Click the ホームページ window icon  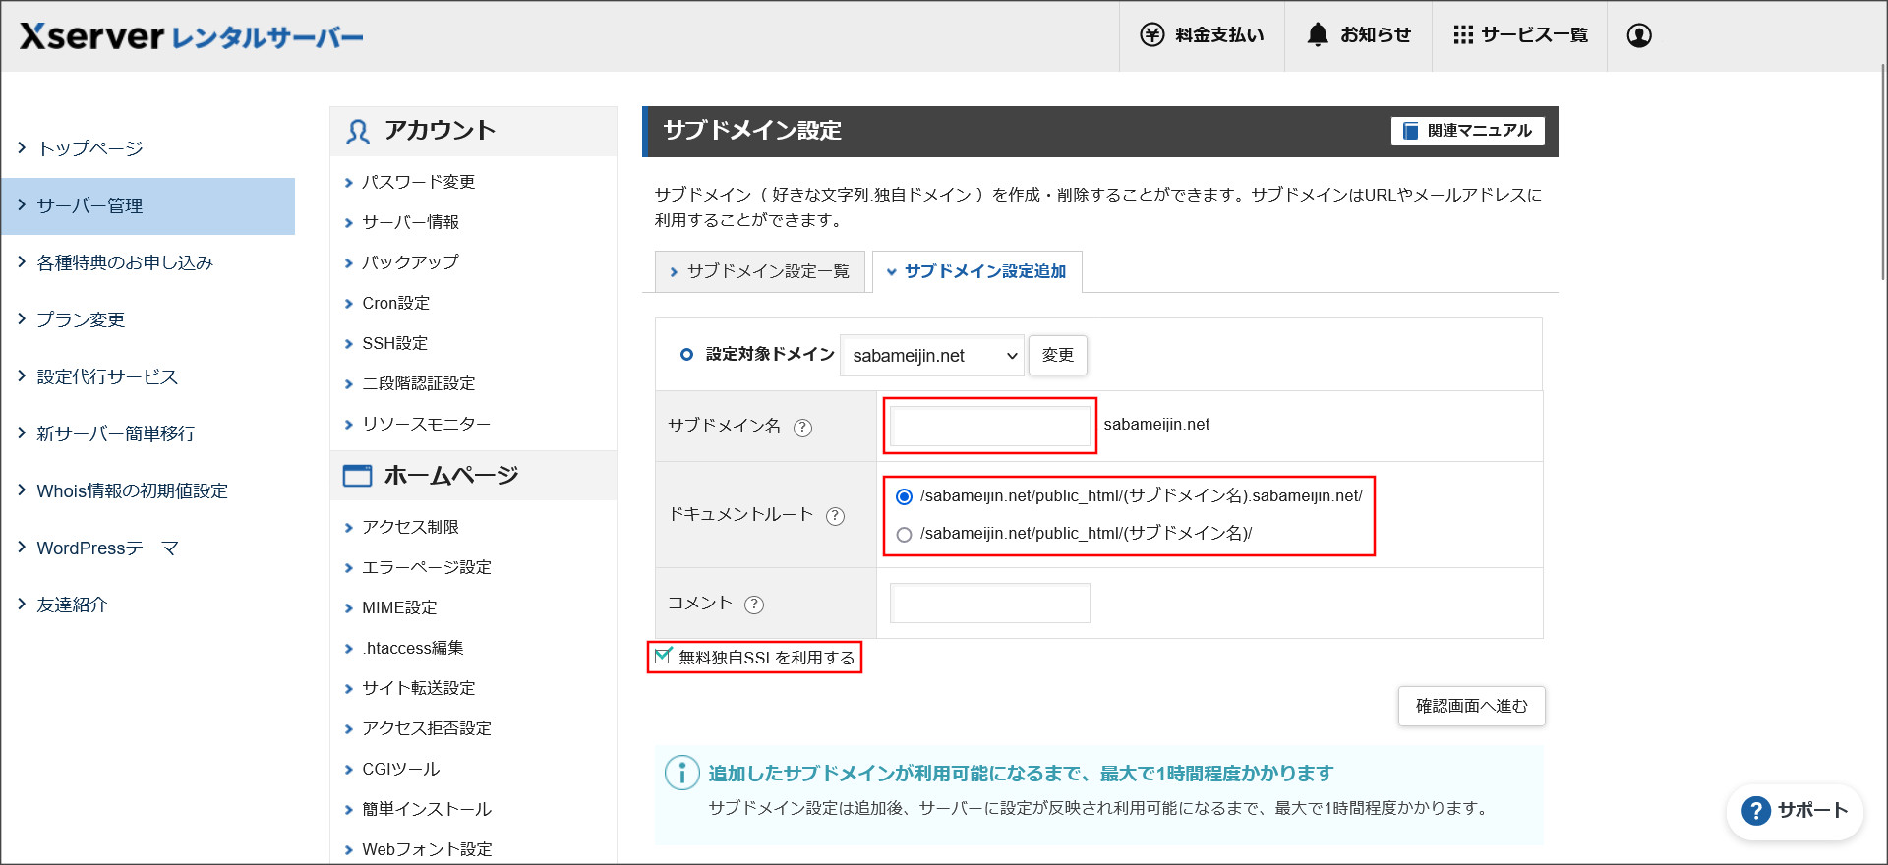pos(357,476)
